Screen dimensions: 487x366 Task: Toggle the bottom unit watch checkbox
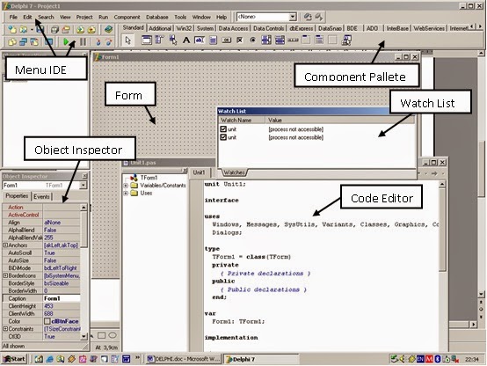coord(223,137)
